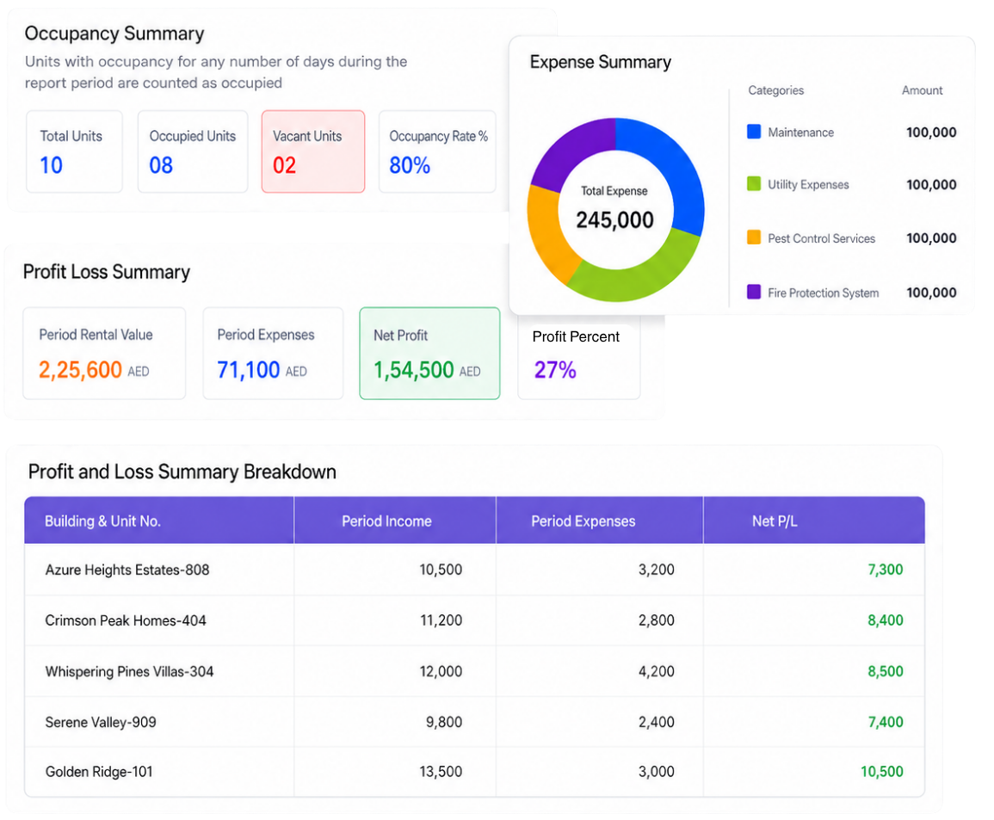The image size is (994, 820).
Task: Sort by Period Income column header
Action: coord(395,521)
